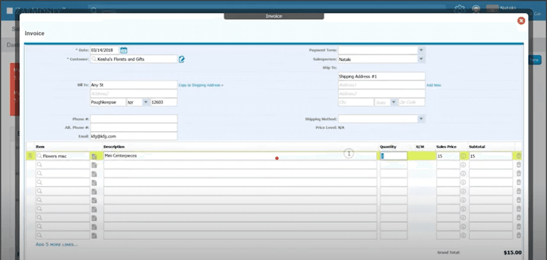Click the Quantity field on first line
Image resolution: width=547 pixels, height=260 pixels.
tap(393, 156)
